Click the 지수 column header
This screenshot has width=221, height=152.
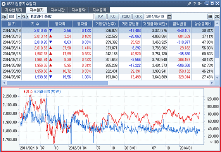(x=35, y=24)
